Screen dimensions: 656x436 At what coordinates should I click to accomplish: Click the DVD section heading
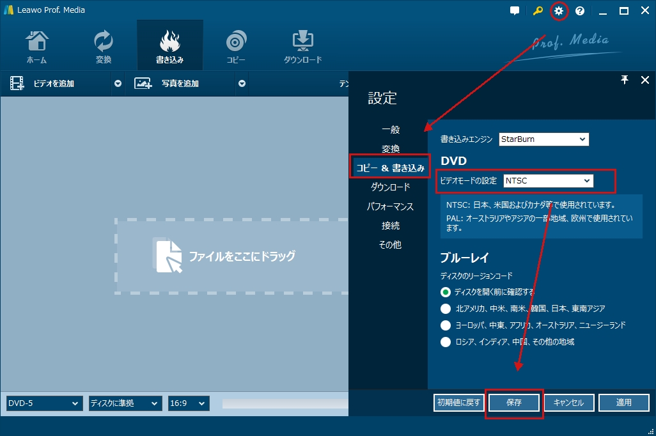(x=453, y=160)
